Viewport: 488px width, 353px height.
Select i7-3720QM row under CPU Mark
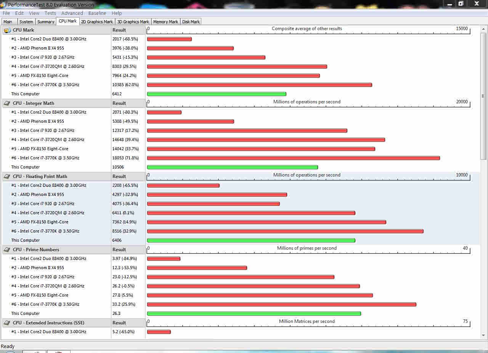(48, 66)
